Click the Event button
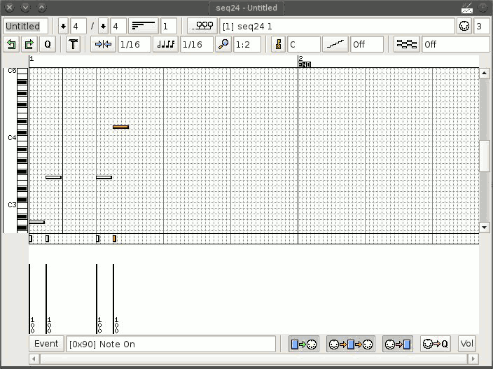 point(46,344)
